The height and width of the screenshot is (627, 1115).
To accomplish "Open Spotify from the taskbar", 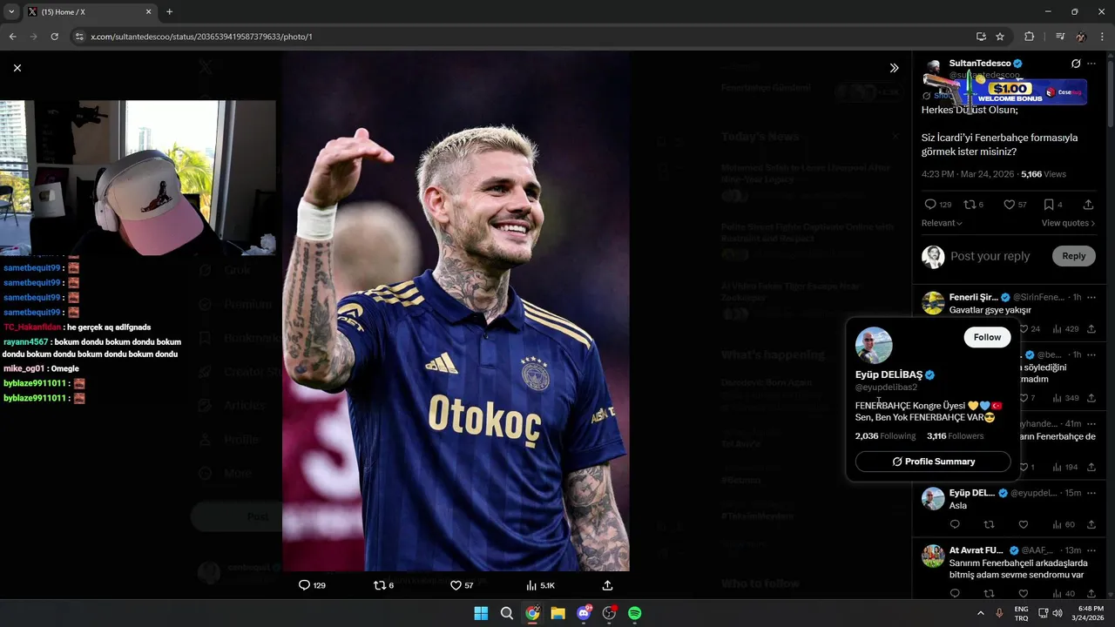I will pyautogui.click(x=635, y=613).
